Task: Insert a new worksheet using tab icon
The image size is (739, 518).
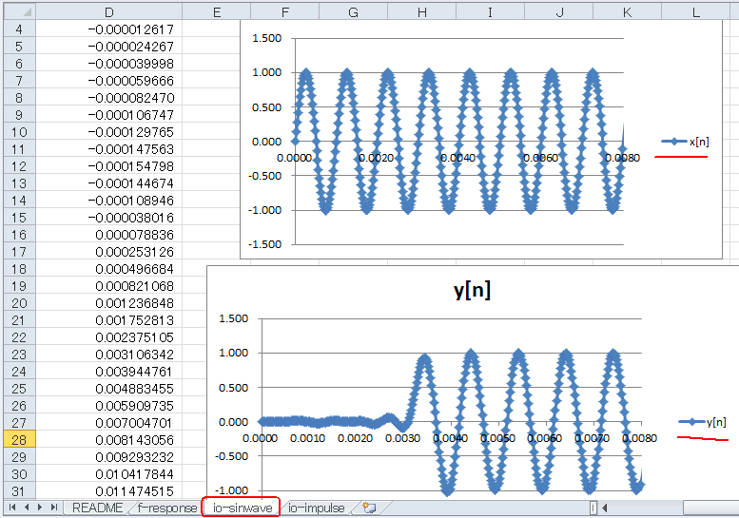Action: pyautogui.click(x=369, y=508)
